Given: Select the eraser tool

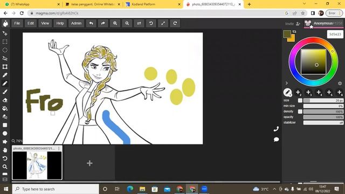Looking at the screenshot, I should (5, 100).
